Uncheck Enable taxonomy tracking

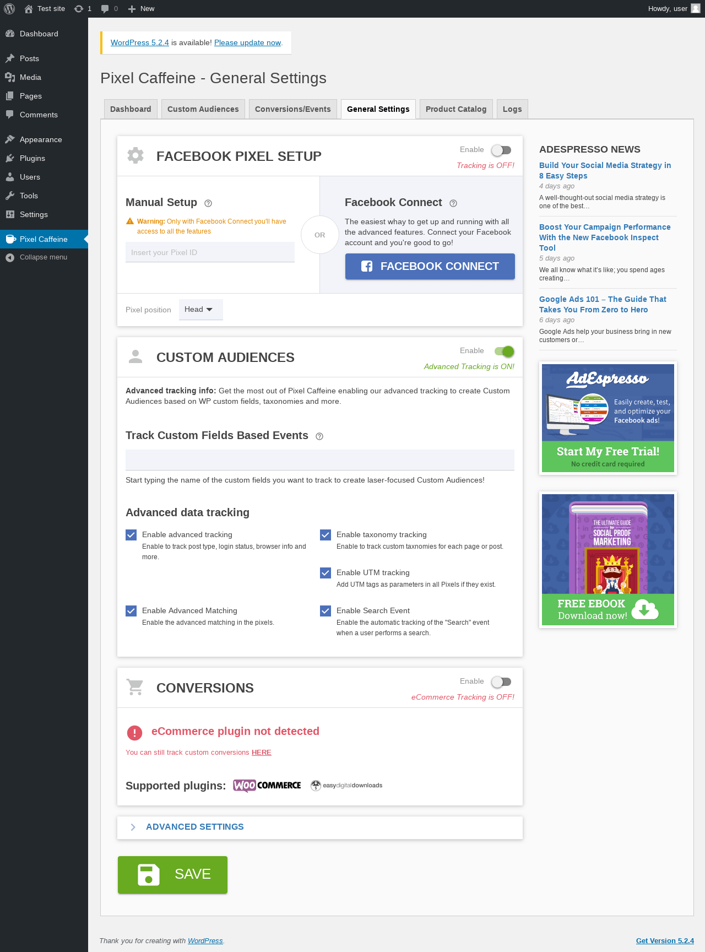(x=326, y=534)
